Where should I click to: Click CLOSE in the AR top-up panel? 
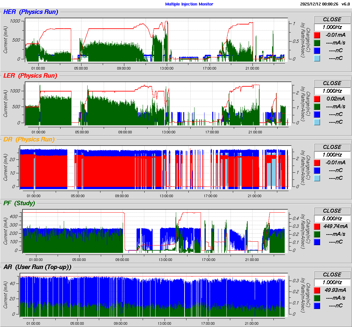coord(332,274)
